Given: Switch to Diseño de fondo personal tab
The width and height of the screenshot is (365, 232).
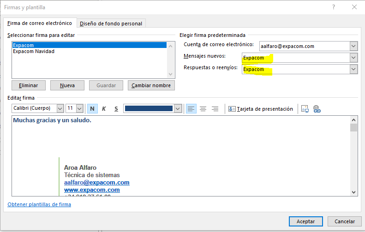Looking at the screenshot, I should coord(111,24).
